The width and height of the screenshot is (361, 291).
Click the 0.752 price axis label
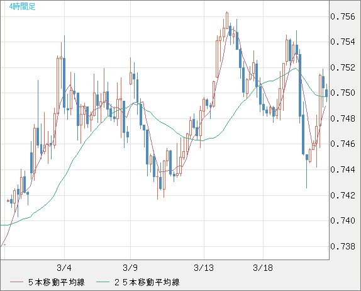coord(343,67)
